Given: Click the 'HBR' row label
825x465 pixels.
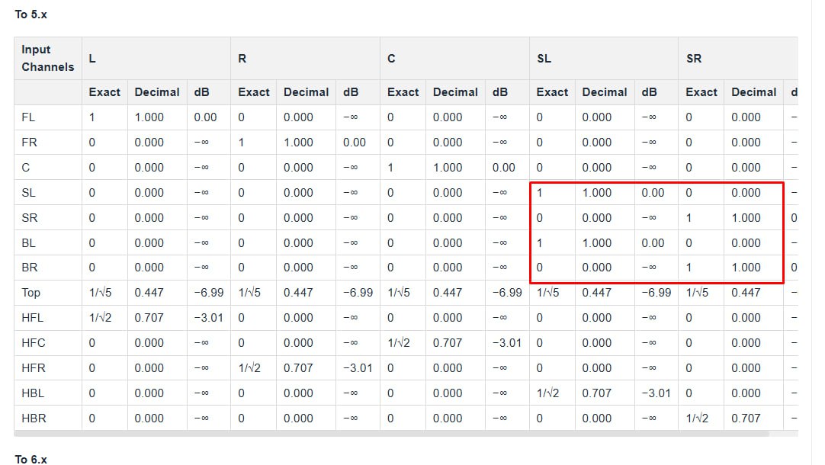Looking at the screenshot, I should 34,418.
